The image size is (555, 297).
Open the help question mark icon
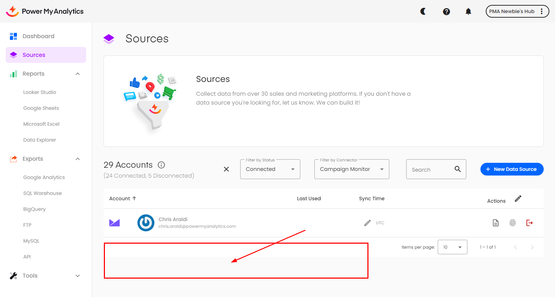446,12
